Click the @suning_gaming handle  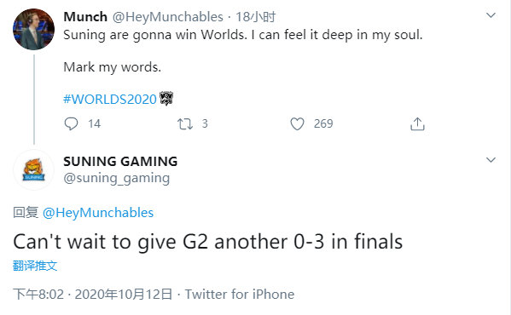coord(117,178)
